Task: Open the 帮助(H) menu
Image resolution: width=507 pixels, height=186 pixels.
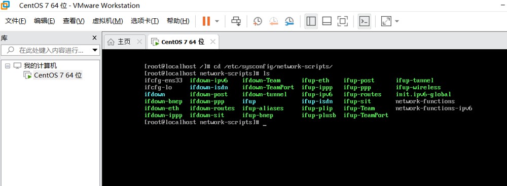Action: click(178, 21)
